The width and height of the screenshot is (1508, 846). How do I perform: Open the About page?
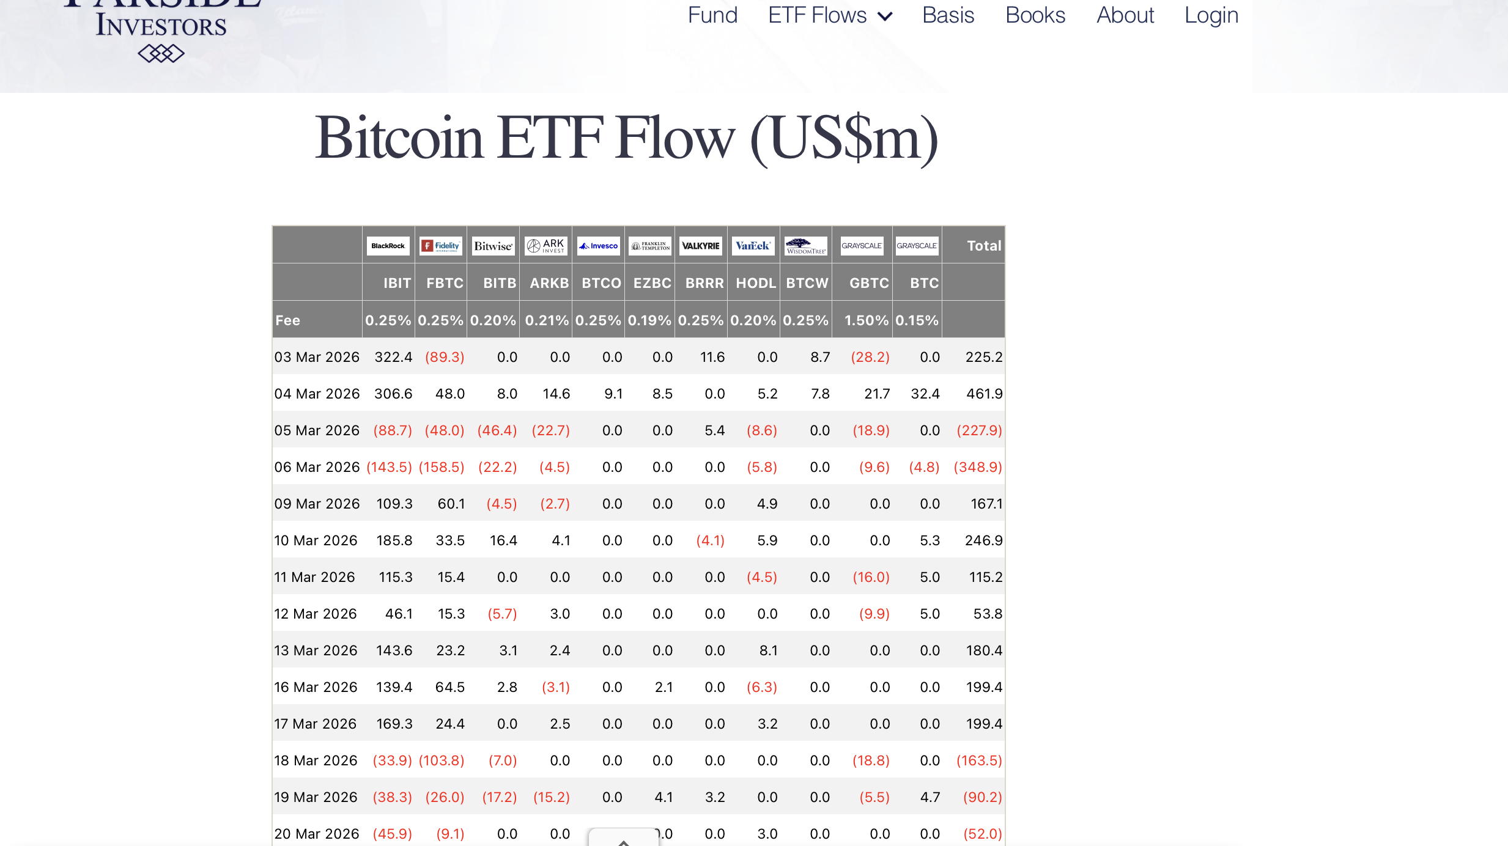pyautogui.click(x=1125, y=15)
